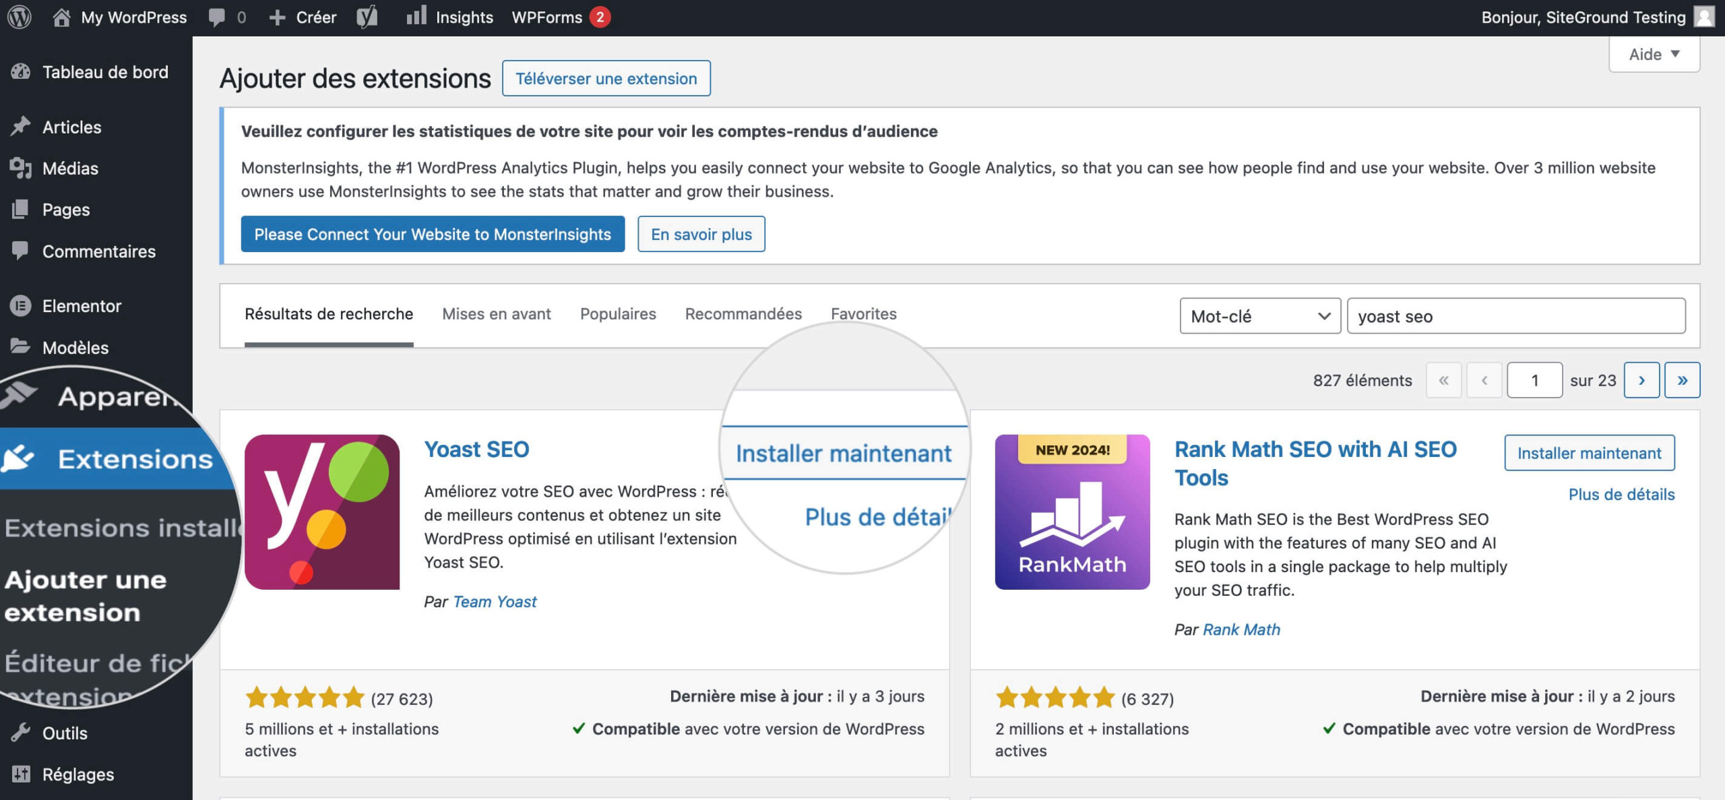Screen dimensions: 1725x800
Task: Open the comments bubble icon in admin bar
Action: (217, 17)
